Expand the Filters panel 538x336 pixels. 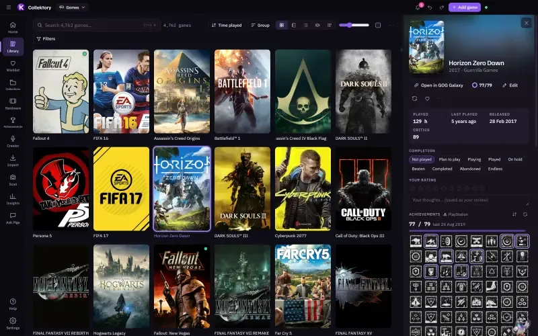46,39
